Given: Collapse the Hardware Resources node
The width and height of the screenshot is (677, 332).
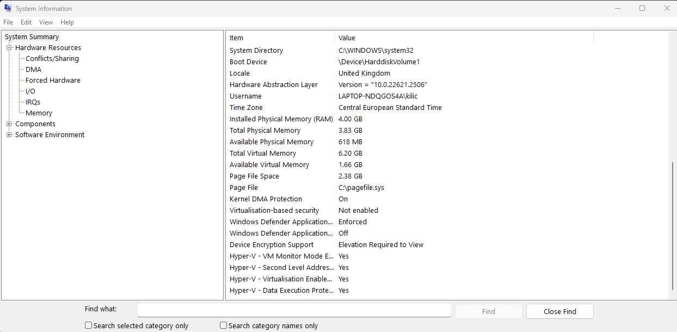Looking at the screenshot, I should pyautogui.click(x=9, y=48).
